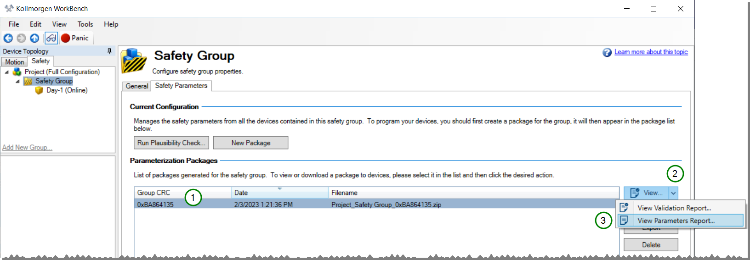The width and height of the screenshot is (750, 260).
Task: Switch to the General tab
Action: (137, 86)
